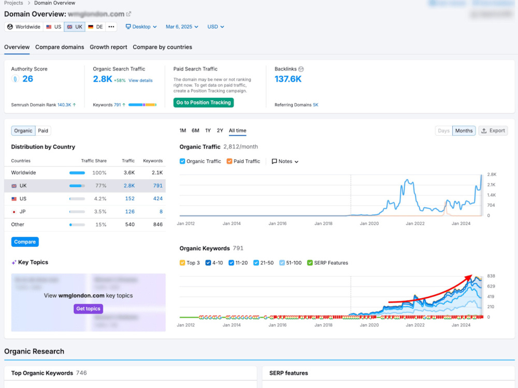Screen dimensions: 518x388
Task: Select the 1M time range
Action: pos(183,131)
